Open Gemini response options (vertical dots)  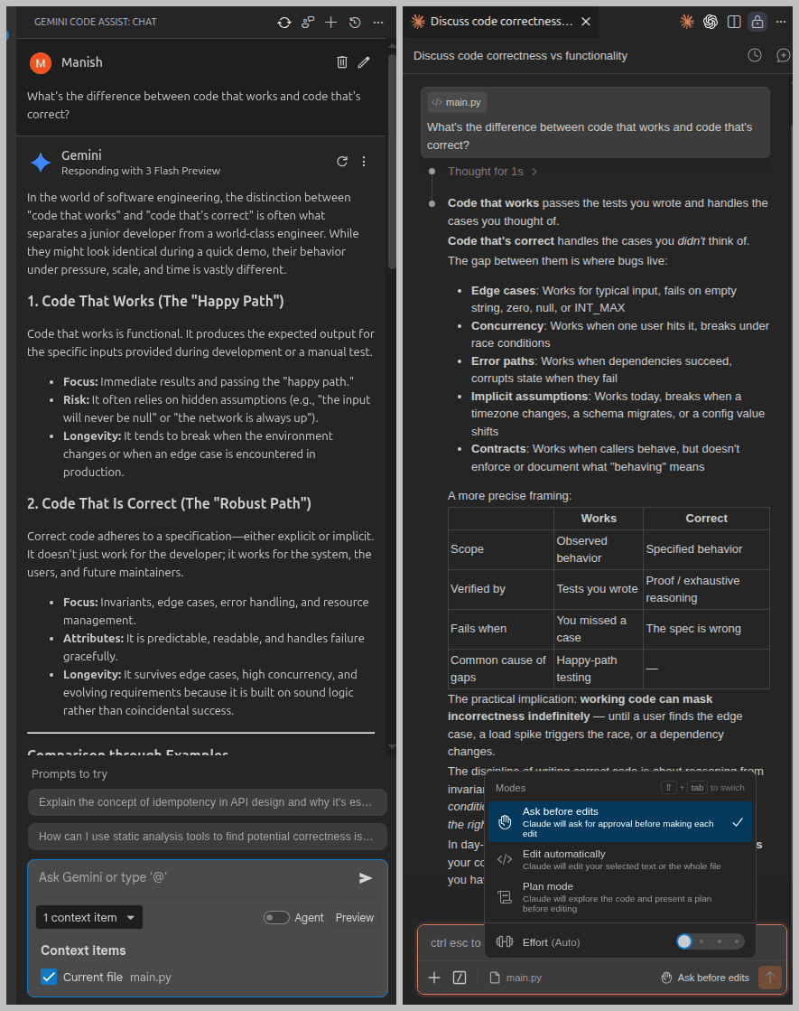364,161
